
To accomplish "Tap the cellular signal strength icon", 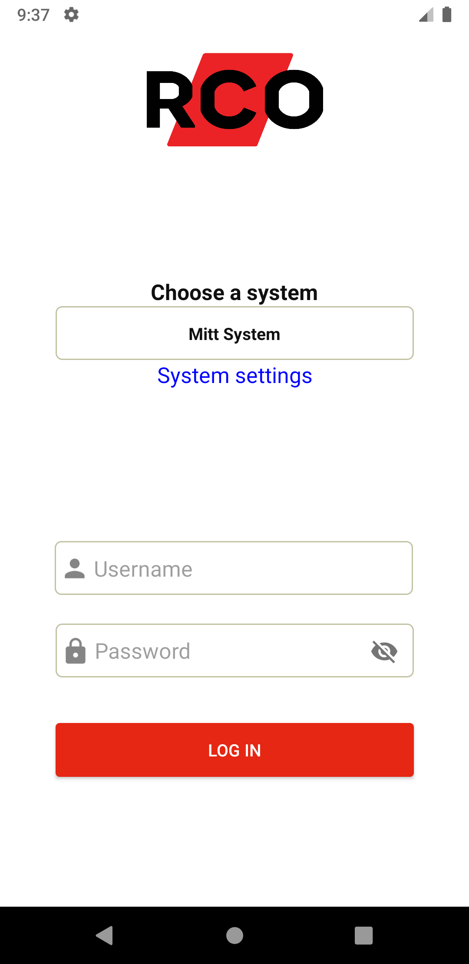I will click(x=426, y=15).
